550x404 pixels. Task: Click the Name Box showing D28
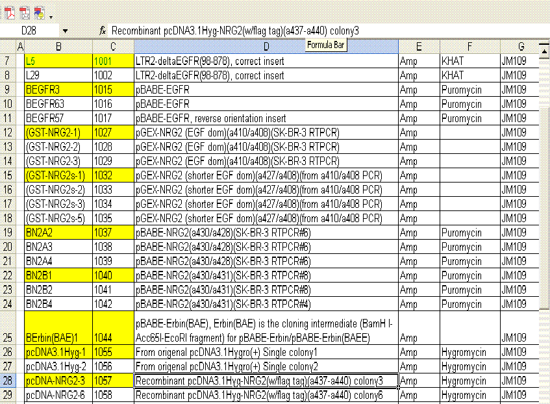coord(29,31)
